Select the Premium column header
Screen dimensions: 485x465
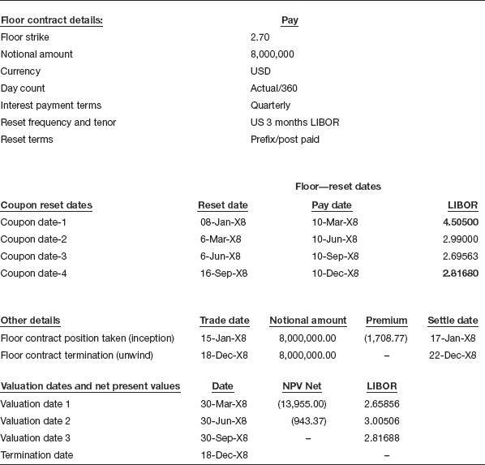click(386, 321)
